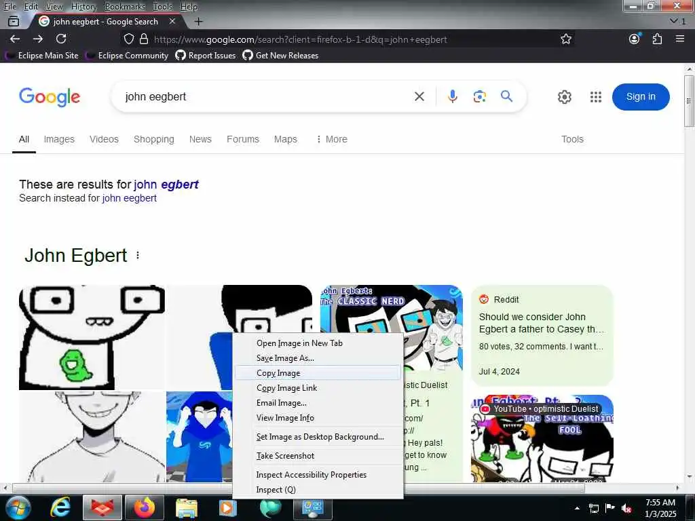This screenshot has height=521, width=695.
Task: Start voice search with the microphone icon
Action: coord(452,96)
